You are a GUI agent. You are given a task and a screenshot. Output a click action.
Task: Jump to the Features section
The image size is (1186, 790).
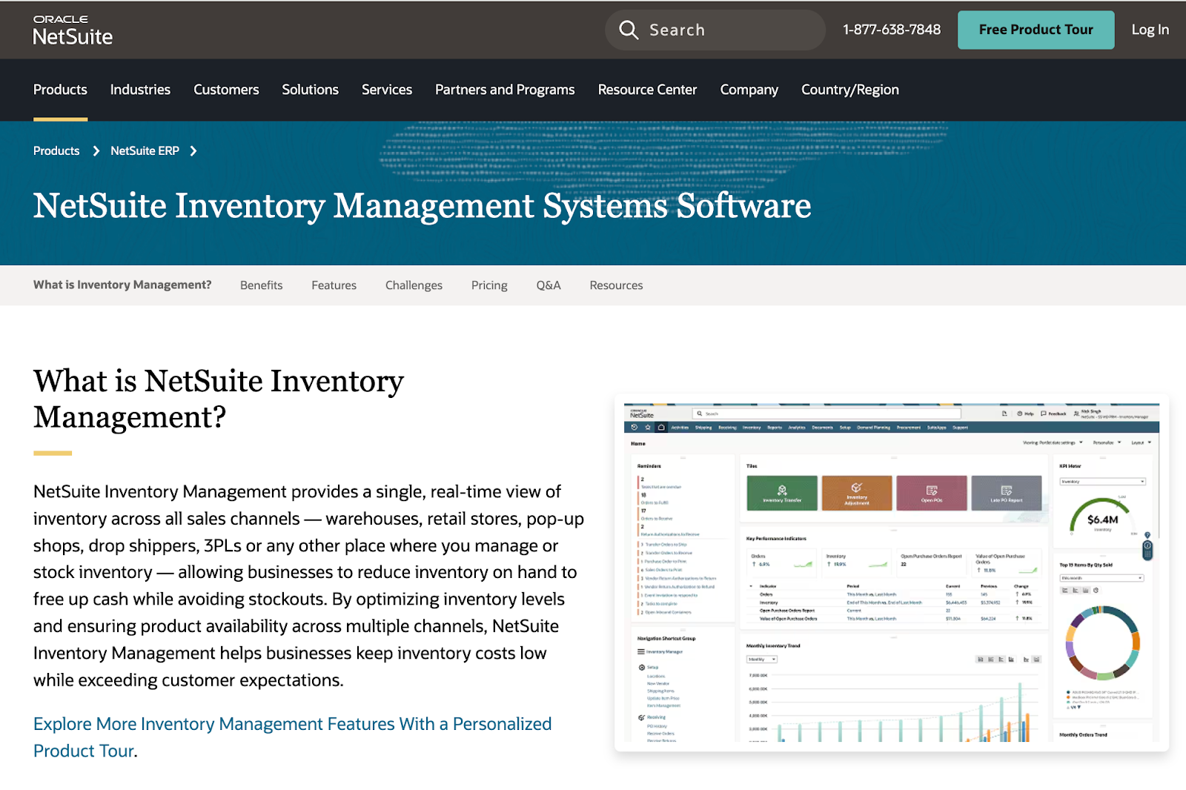click(334, 285)
